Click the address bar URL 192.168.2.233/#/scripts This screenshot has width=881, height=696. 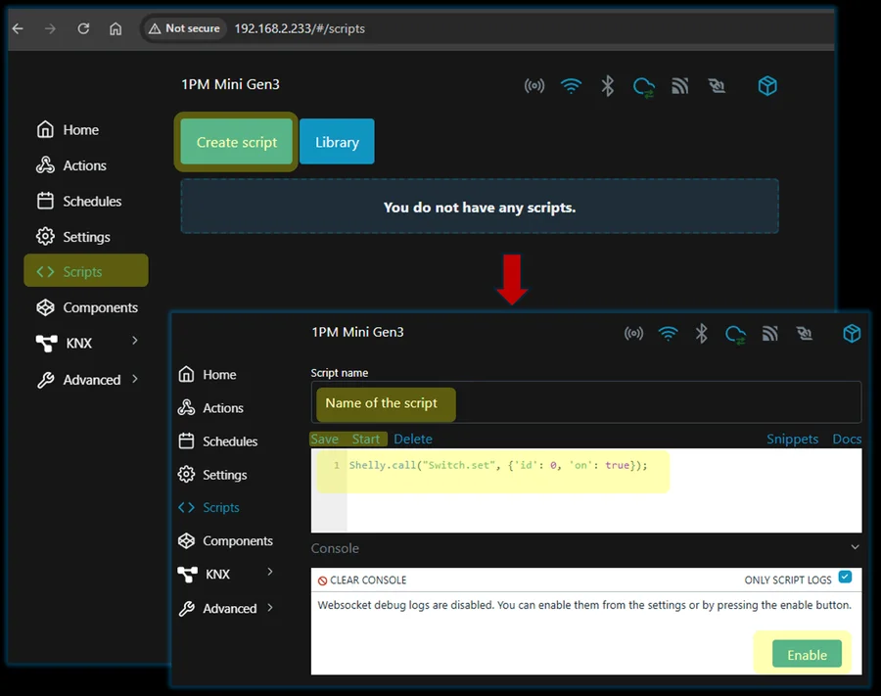pos(300,28)
